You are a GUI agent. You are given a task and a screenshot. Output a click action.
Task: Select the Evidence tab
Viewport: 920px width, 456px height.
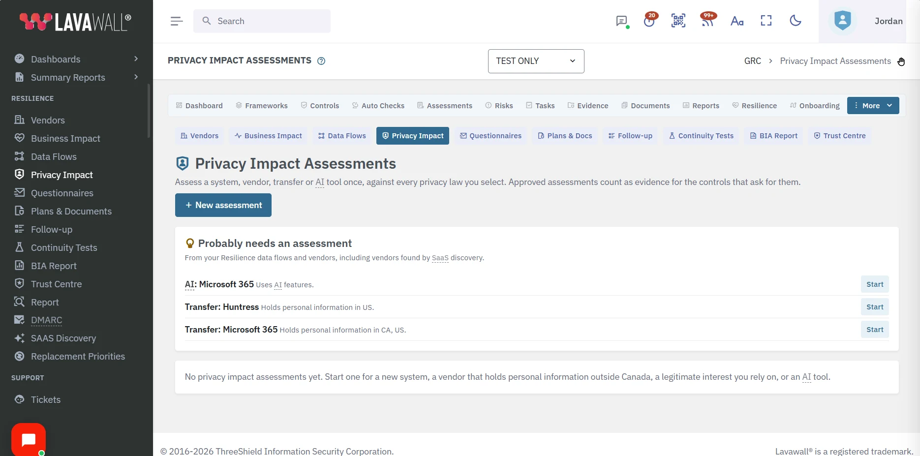click(587, 106)
